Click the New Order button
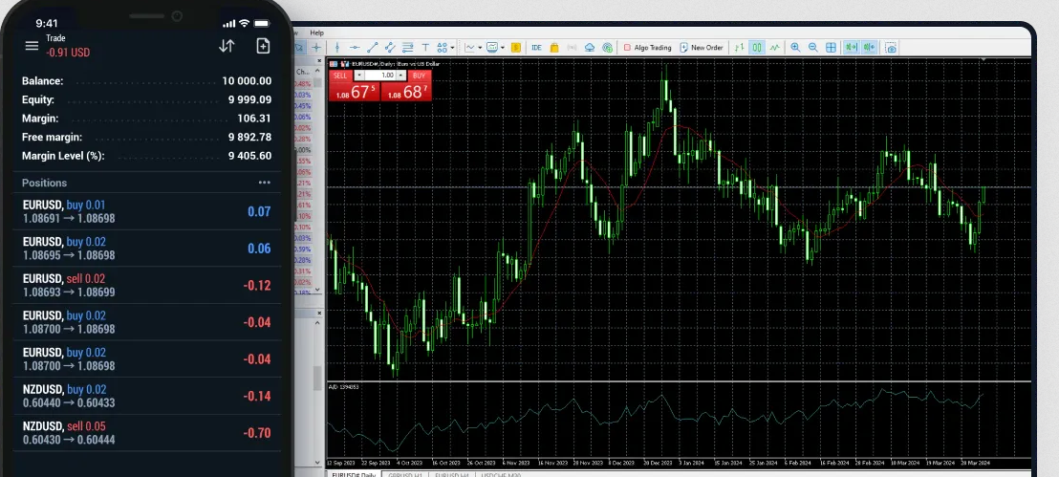This screenshot has height=477, width=1059. [702, 47]
